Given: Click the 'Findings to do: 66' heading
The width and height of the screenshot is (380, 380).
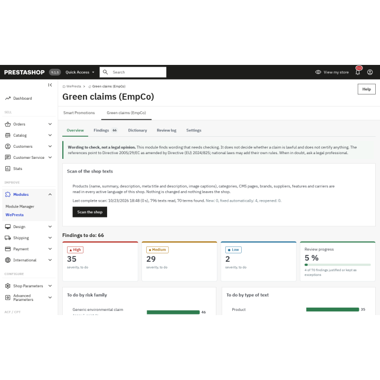Looking at the screenshot, I should (x=83, y=235).
